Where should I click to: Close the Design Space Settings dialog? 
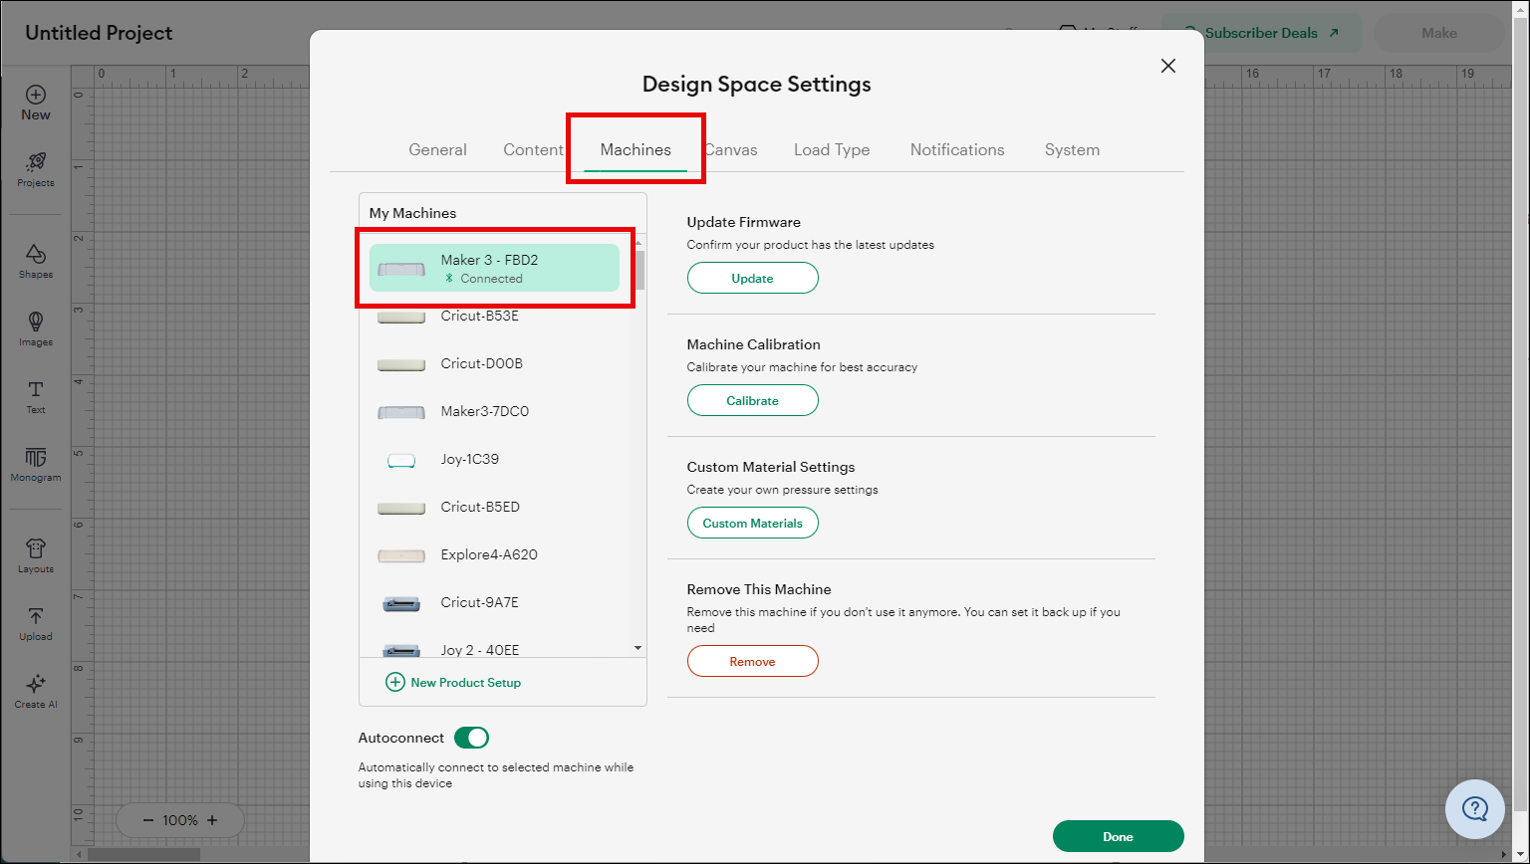(1168, 66)
